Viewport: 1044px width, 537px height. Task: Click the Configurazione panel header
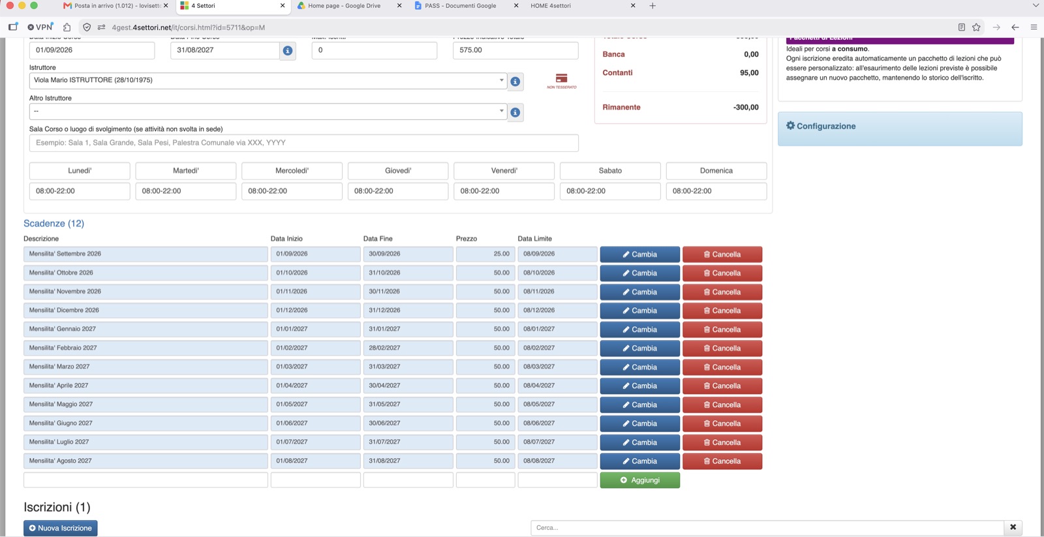900,129
